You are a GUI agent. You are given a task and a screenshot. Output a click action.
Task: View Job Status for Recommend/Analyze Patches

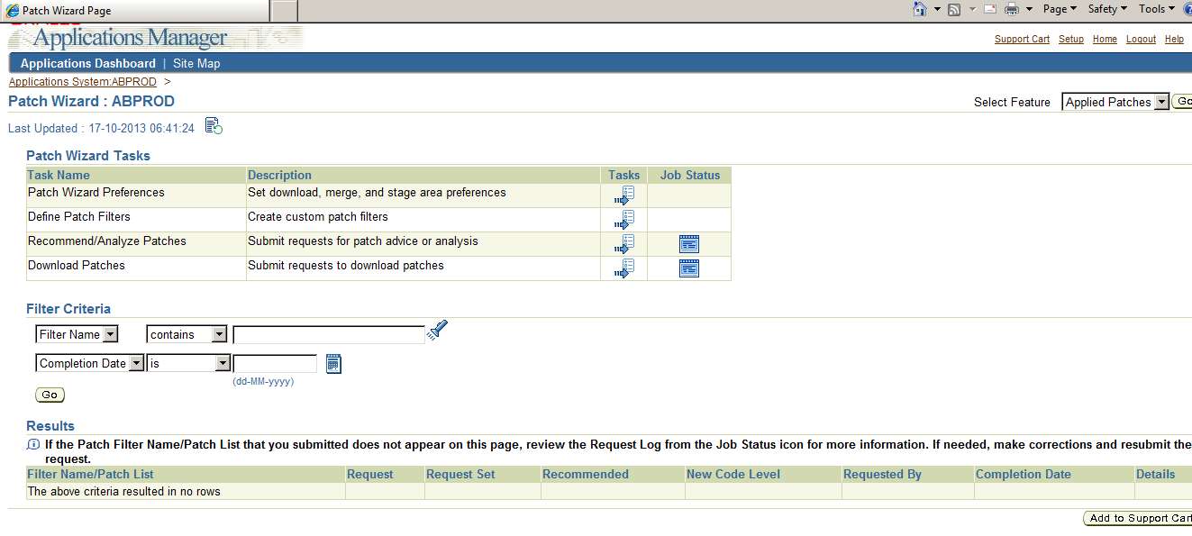(x=688, y=242)
